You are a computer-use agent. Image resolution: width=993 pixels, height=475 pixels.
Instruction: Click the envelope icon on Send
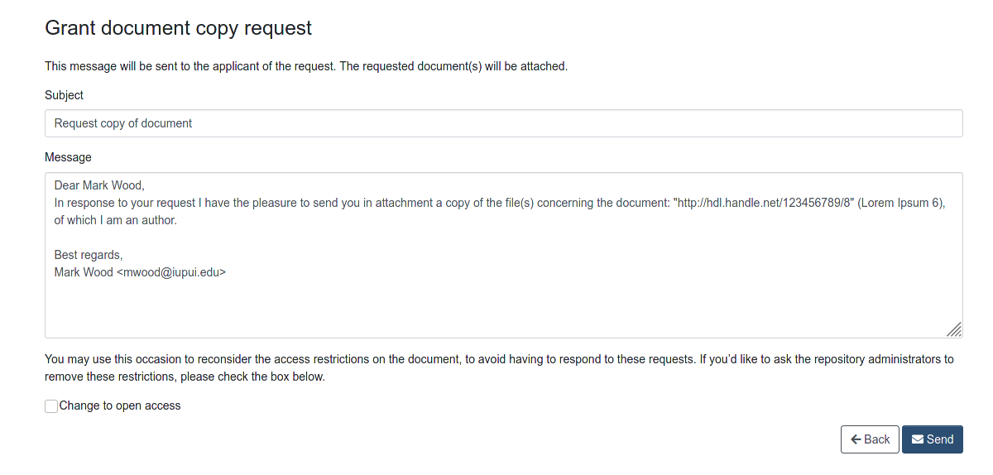(918, 439)
